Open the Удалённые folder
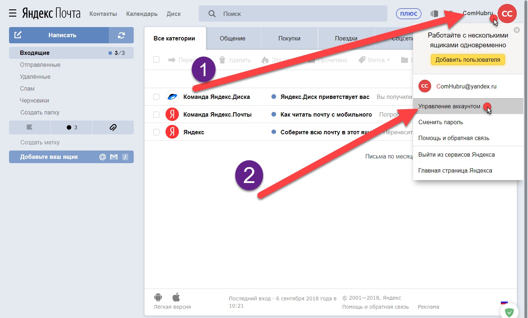 pos(35,77)
